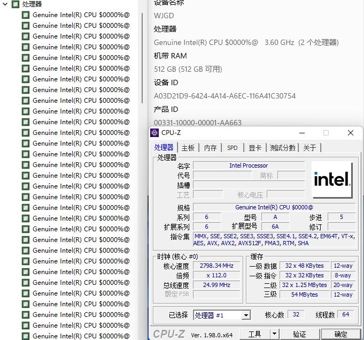The height and width of the screenshot is (340, 364).
Task: Click the 验证 button
Action: coord(300,335)
